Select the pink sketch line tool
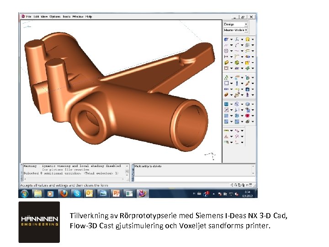 (x=226, y=45)
